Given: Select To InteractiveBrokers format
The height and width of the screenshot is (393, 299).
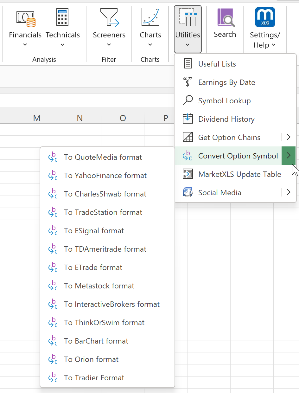Looking at the screenshot, I should 107,304.
